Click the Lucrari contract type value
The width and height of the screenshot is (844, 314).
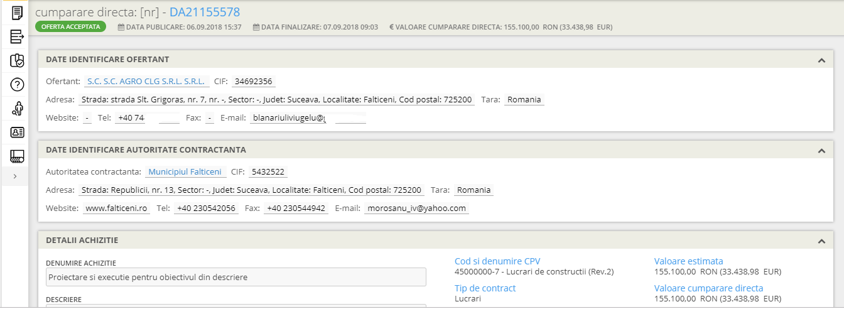pyautogui.click(x=467, y=299)
